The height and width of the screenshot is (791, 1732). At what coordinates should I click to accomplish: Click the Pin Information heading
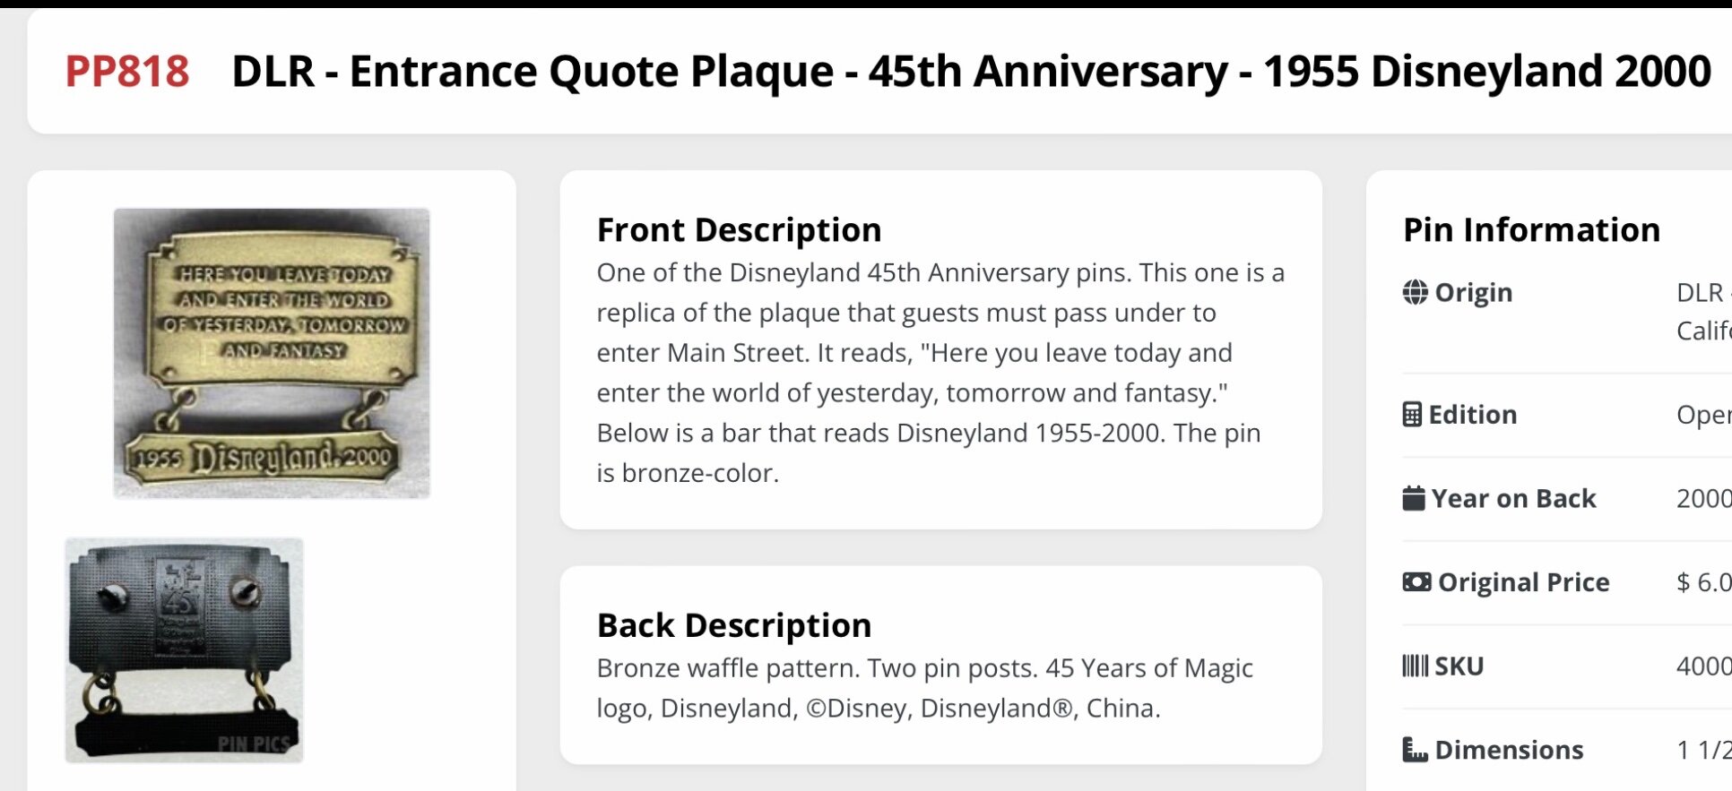click(1531, 230)
